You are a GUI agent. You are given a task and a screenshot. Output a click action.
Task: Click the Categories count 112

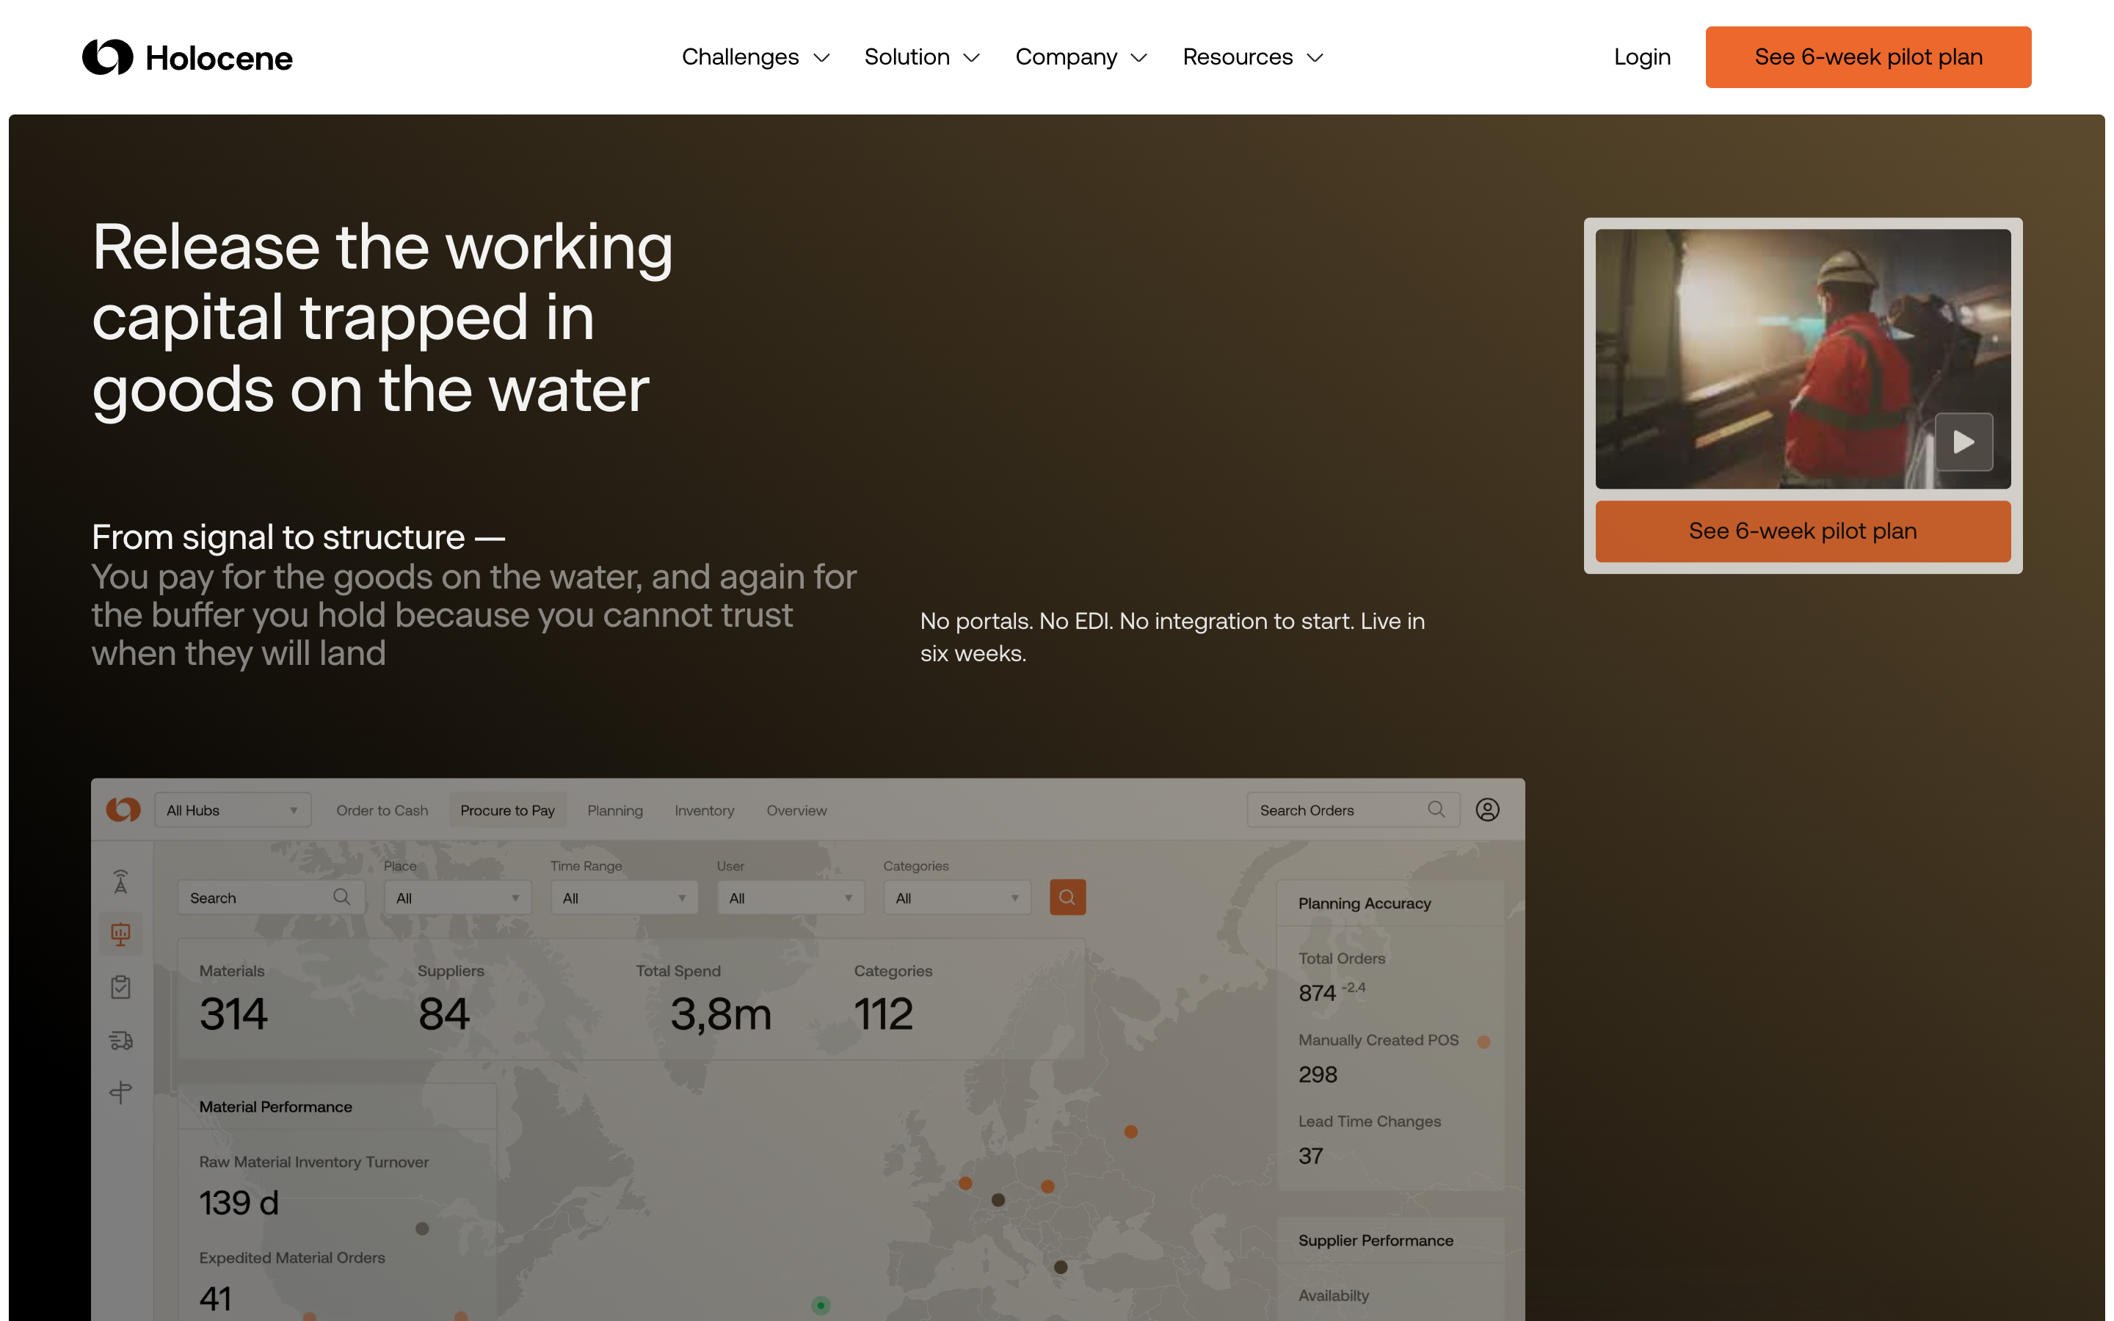click(x=883, y=1014)
